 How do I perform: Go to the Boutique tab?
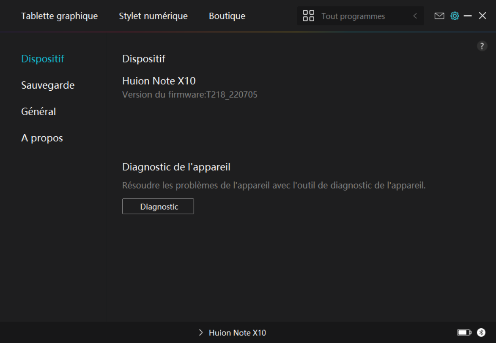coord(227,16)
